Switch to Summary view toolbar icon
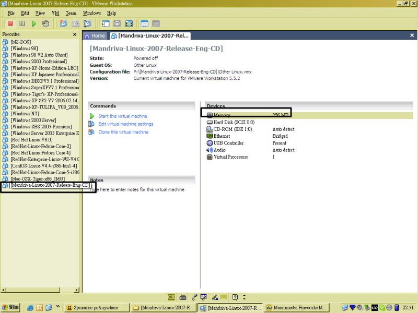 pos(145,23)
